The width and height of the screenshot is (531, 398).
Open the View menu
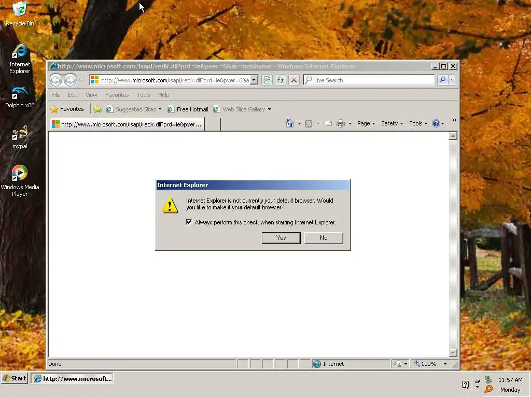coord(91,95)
